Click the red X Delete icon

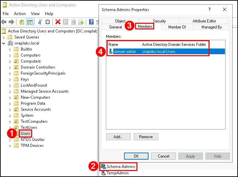coord(58,22)
